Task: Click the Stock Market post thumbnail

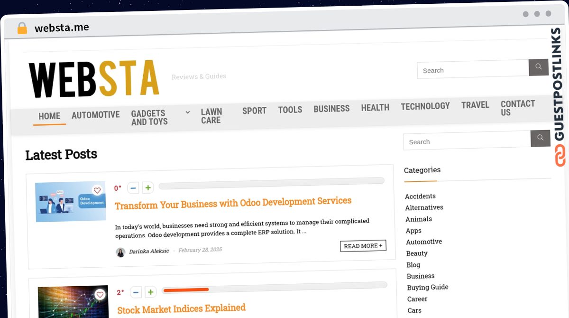Action: [73, 302]
